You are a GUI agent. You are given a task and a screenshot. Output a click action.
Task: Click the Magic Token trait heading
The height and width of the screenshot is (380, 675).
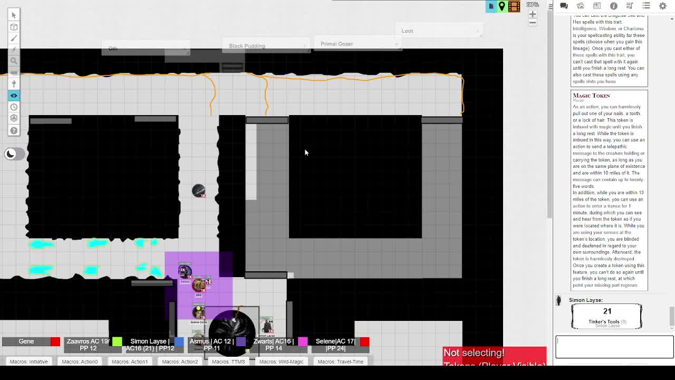click(591, 96)
